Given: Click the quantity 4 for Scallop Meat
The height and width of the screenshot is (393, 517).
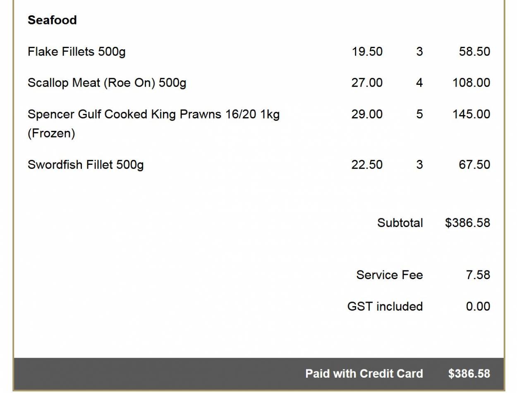Looking at the screenshot, I should click(419, 83).
